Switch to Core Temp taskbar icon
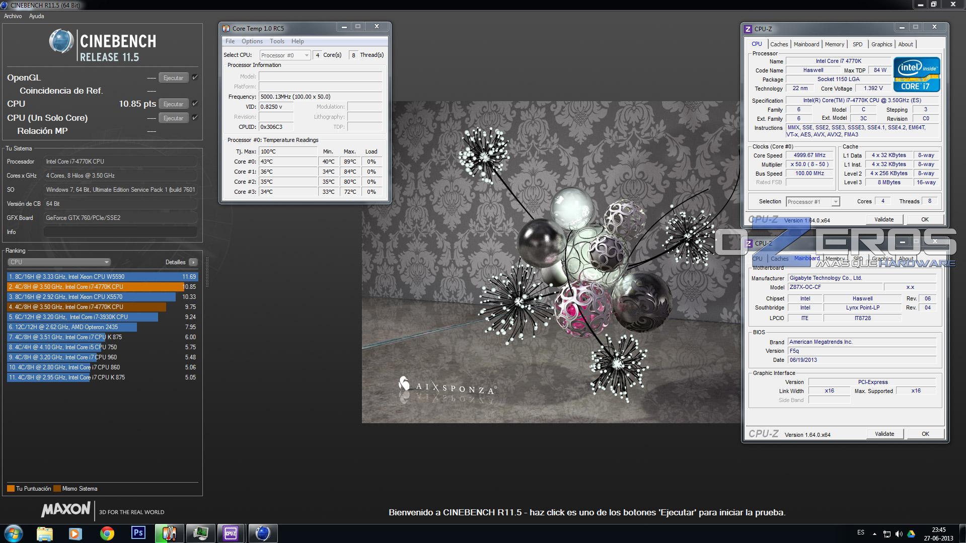The width and height of the screenshot is (966, 543). click(x=169, y=533)
